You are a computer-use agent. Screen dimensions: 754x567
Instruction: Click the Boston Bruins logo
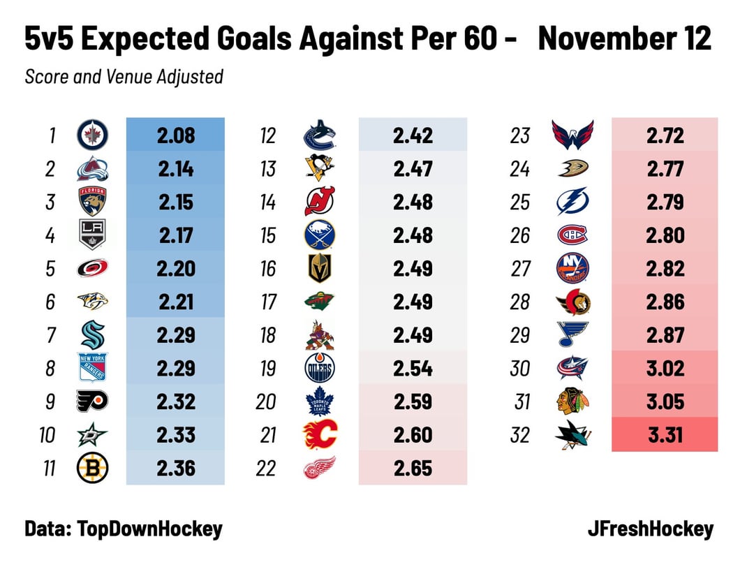92,468
